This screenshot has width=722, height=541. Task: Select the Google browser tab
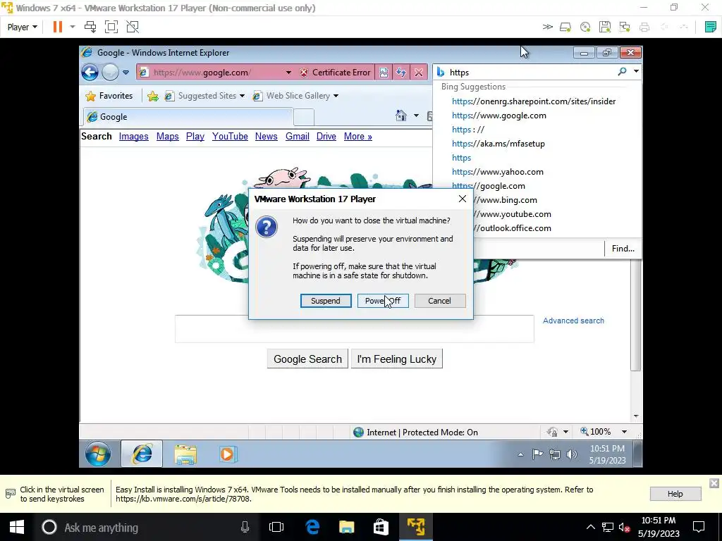click(x=188, y=117)
